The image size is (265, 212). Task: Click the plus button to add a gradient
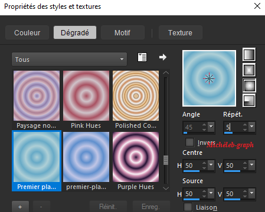20,207
